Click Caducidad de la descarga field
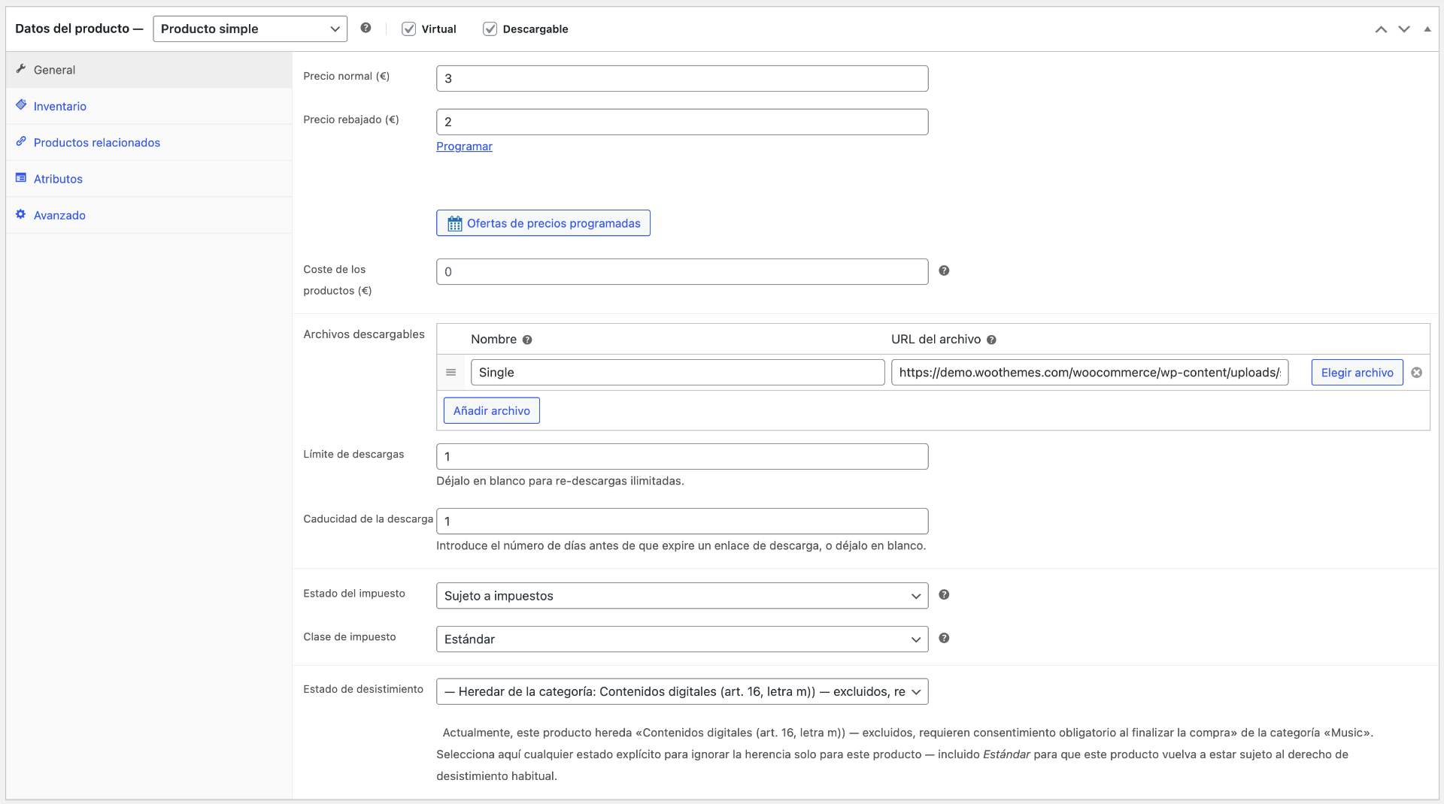Screen dimensions: 1444x804 [682, 521]
